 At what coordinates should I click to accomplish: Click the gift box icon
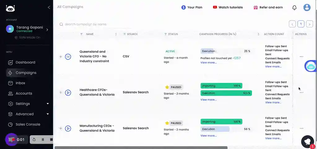(x=255, y=7)
